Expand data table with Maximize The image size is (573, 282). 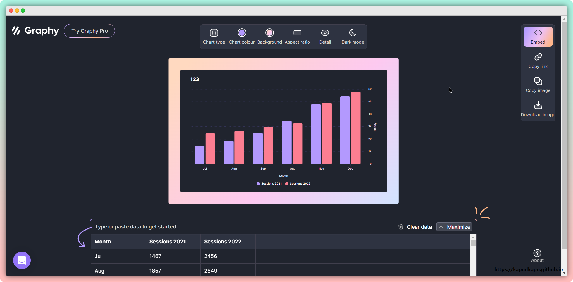(454, 227)
